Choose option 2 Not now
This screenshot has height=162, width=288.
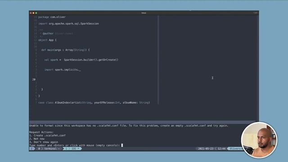37,139
